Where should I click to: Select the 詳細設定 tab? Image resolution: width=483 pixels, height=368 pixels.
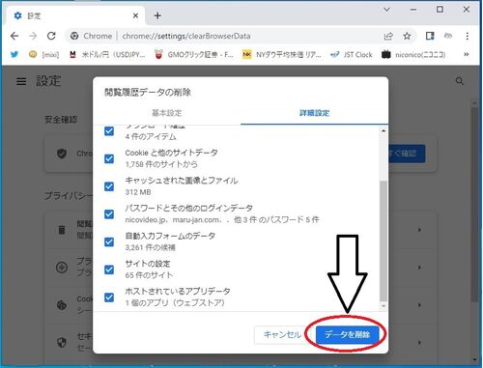[314, 113]
